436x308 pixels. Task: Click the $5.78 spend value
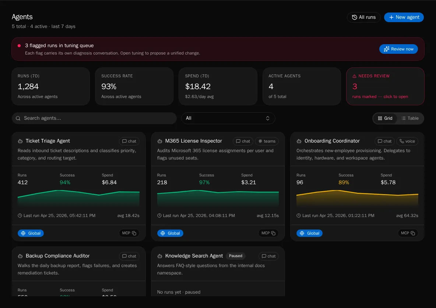388,182
